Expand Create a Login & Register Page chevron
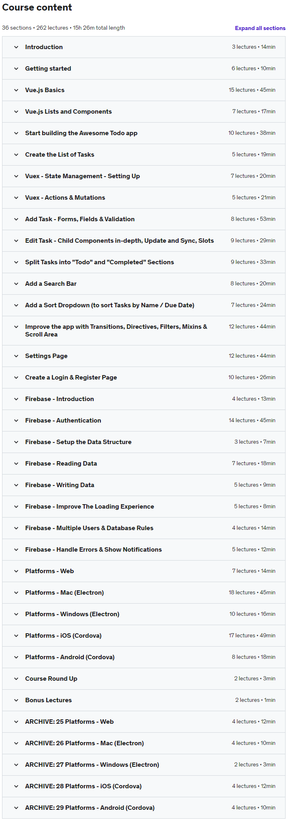The width and height of the screenshot is (288, 822). click(x=16, y=378)
